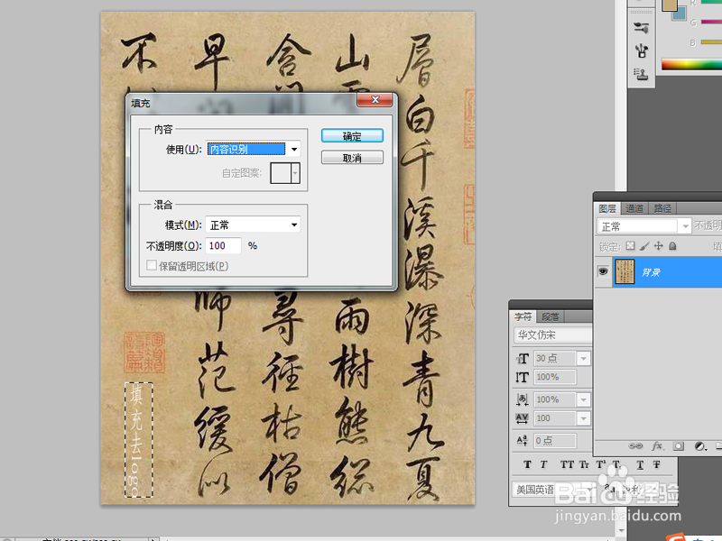The width and height of the screenshot is (722, 541).
Task: Click the 不透明度 input field
Action: 223,245
